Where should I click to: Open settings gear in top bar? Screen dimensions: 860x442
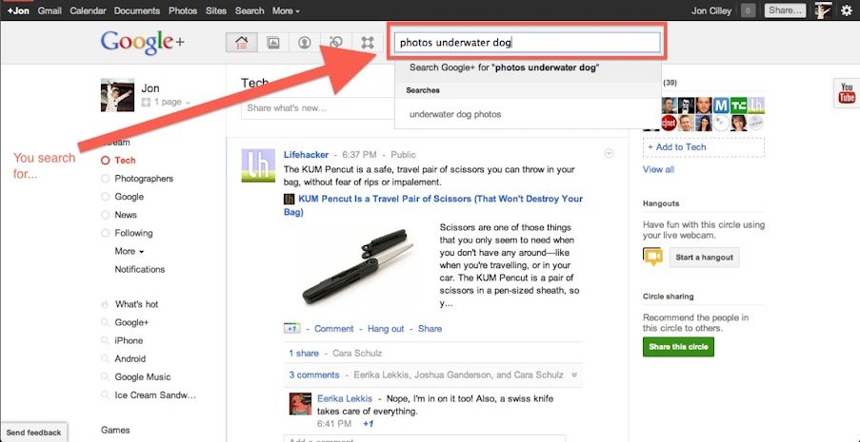[847, 10]
